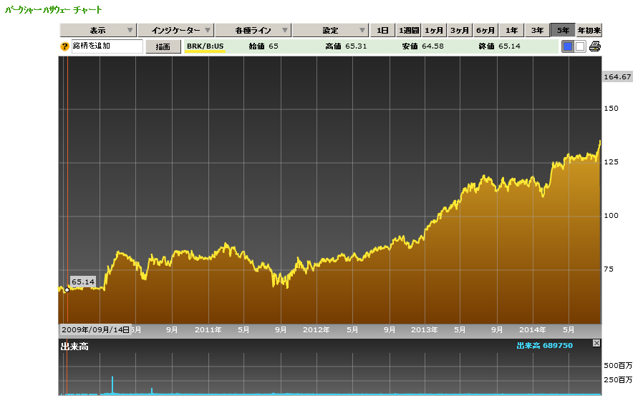Switch to the 3年 time range
The width and height of the screenshot is (643, 413).
(537, 30)
